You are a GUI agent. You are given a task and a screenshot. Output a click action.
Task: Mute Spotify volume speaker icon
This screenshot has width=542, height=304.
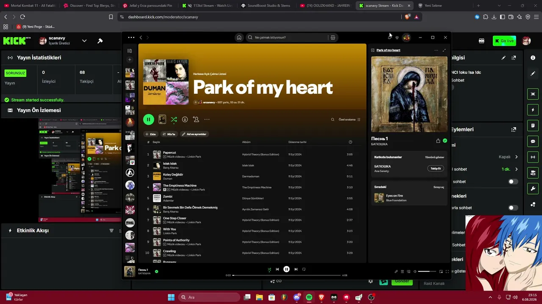point(415,271)
